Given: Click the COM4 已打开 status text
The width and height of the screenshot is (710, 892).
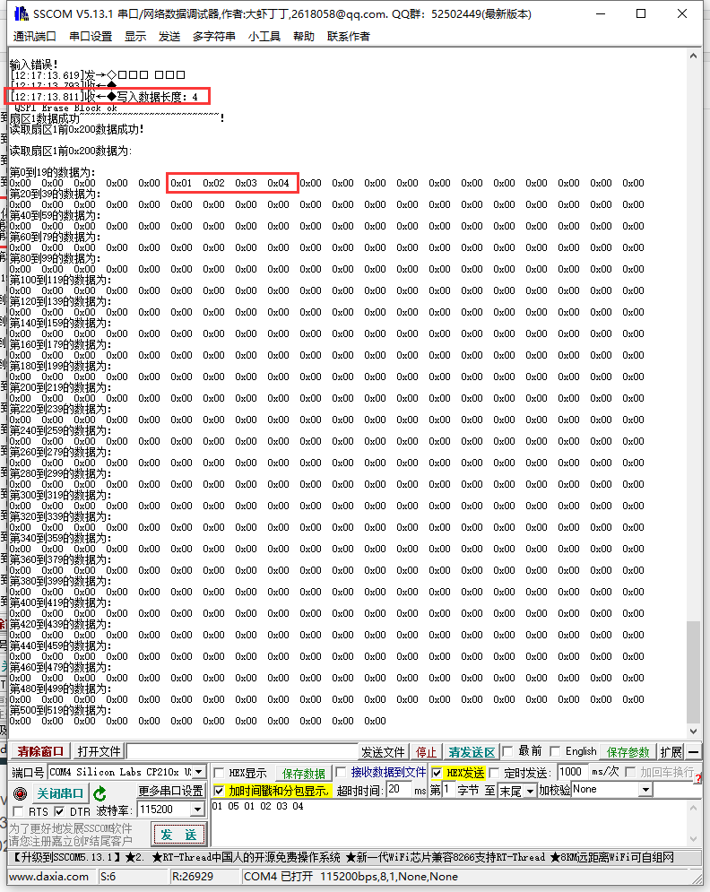Looking at the screenshot, I should pyautogui.click(x=279, y=877).
